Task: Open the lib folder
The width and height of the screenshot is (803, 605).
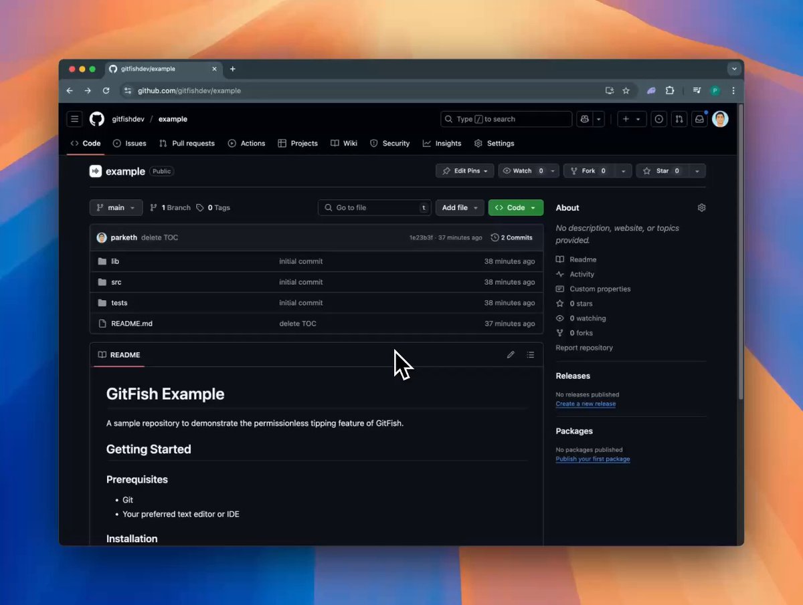Action: click(x=115, y=261)
